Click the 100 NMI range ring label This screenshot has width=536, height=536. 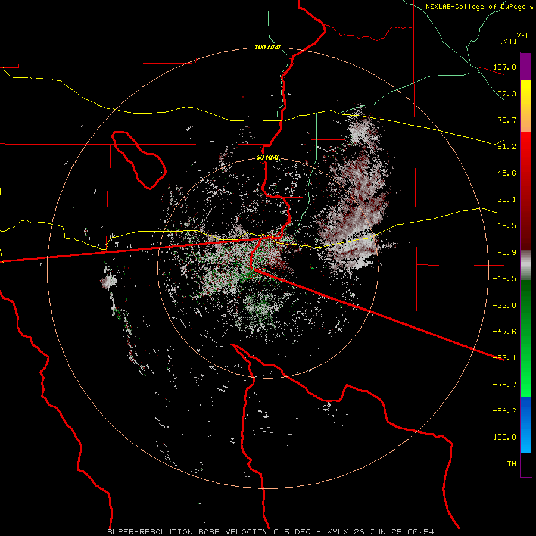pos(267,47)
